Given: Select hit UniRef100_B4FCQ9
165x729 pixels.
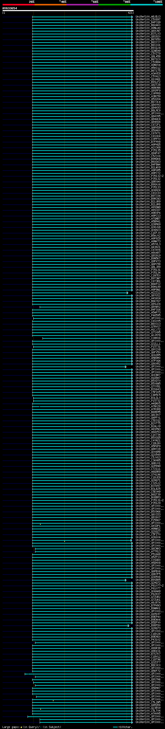Looking at the screenshot, I should click(148, 22).
